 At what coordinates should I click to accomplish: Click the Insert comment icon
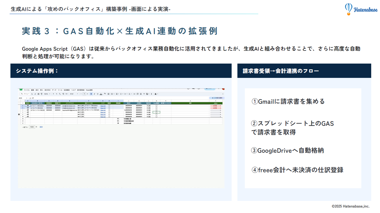tap(138, 94)
